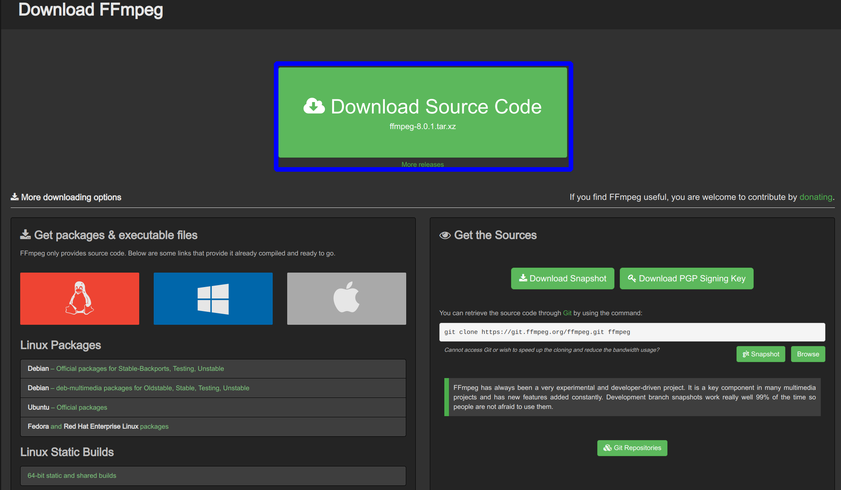Click the Download PGP Signing Key button
This screenshot has width=841, height=490.
pos(686,279)
